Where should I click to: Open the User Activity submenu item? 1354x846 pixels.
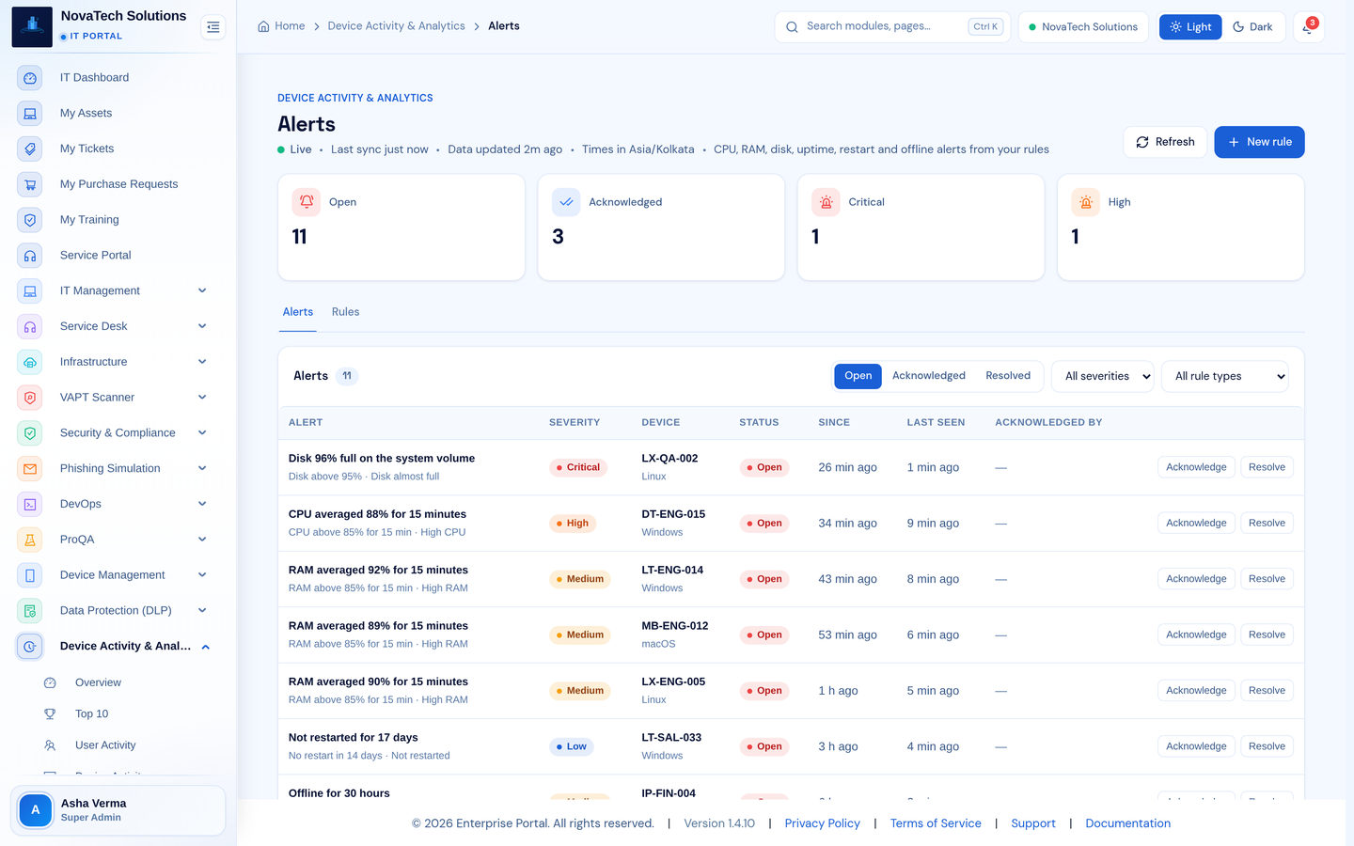click(x=105, y=745)
